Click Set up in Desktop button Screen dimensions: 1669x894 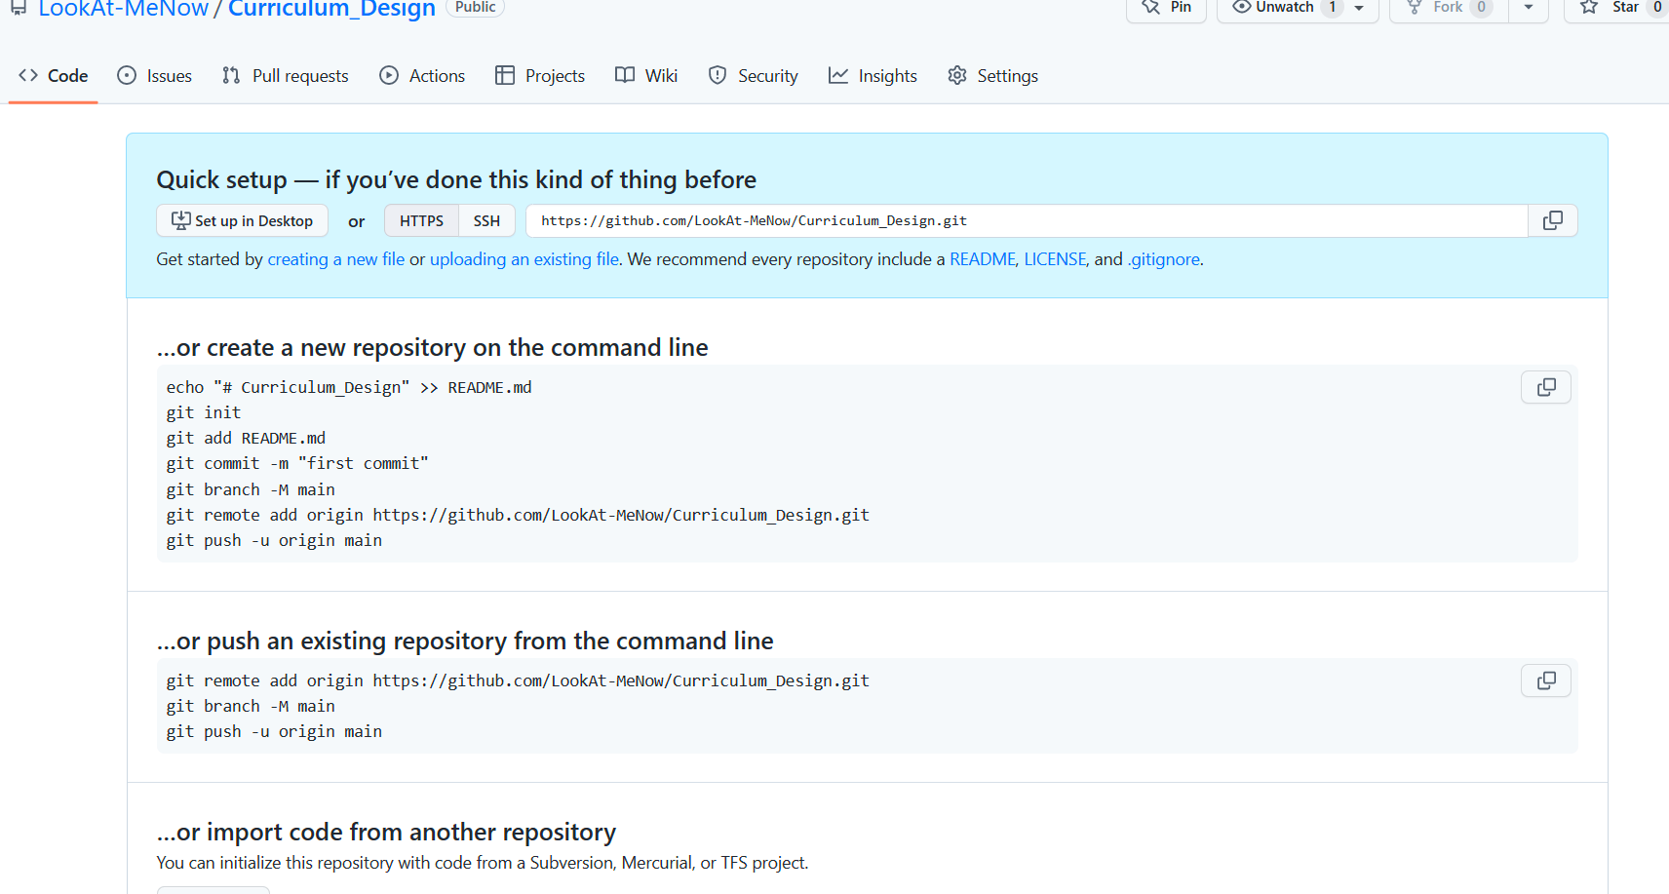pos(243,221)
